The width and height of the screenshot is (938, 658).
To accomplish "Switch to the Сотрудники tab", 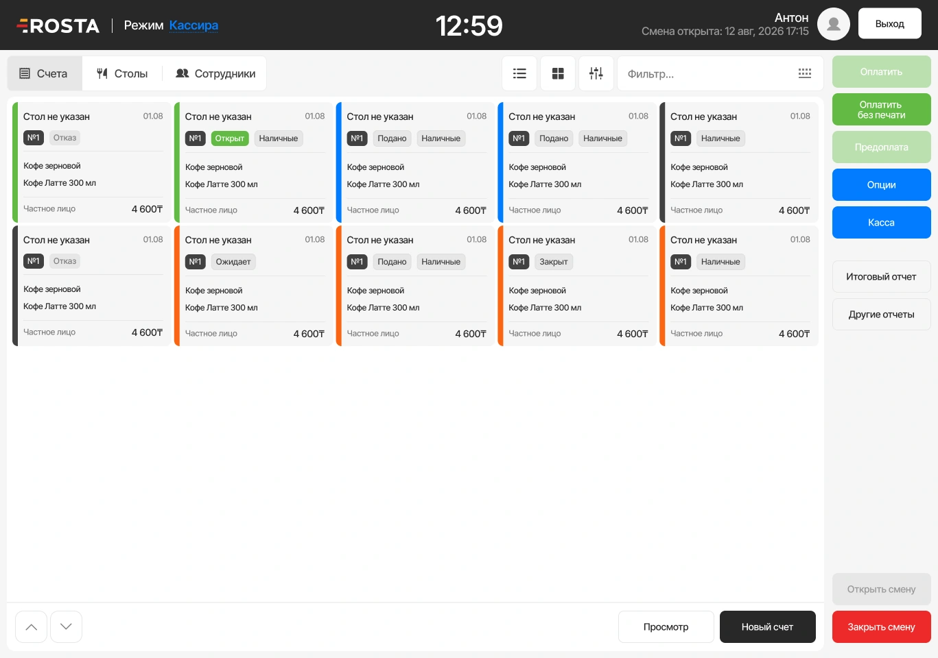I will pyautogui.click(x=215, y=73).
